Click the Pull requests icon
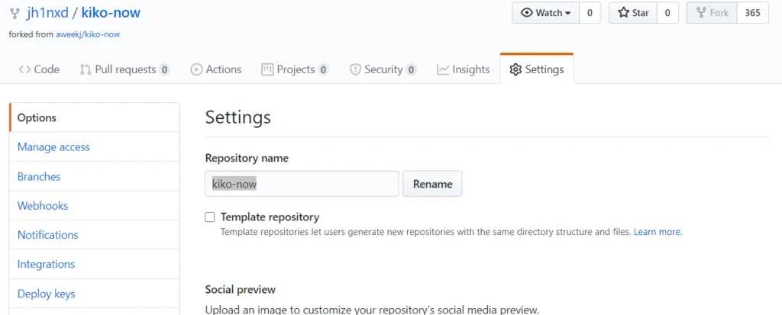 pyautogui.click(x=86, y=69)
